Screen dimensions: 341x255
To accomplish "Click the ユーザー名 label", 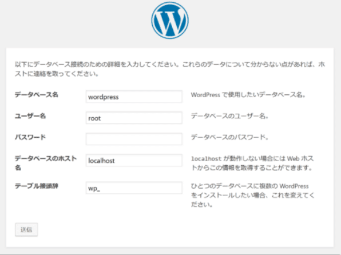I will (x=30, y=116).
